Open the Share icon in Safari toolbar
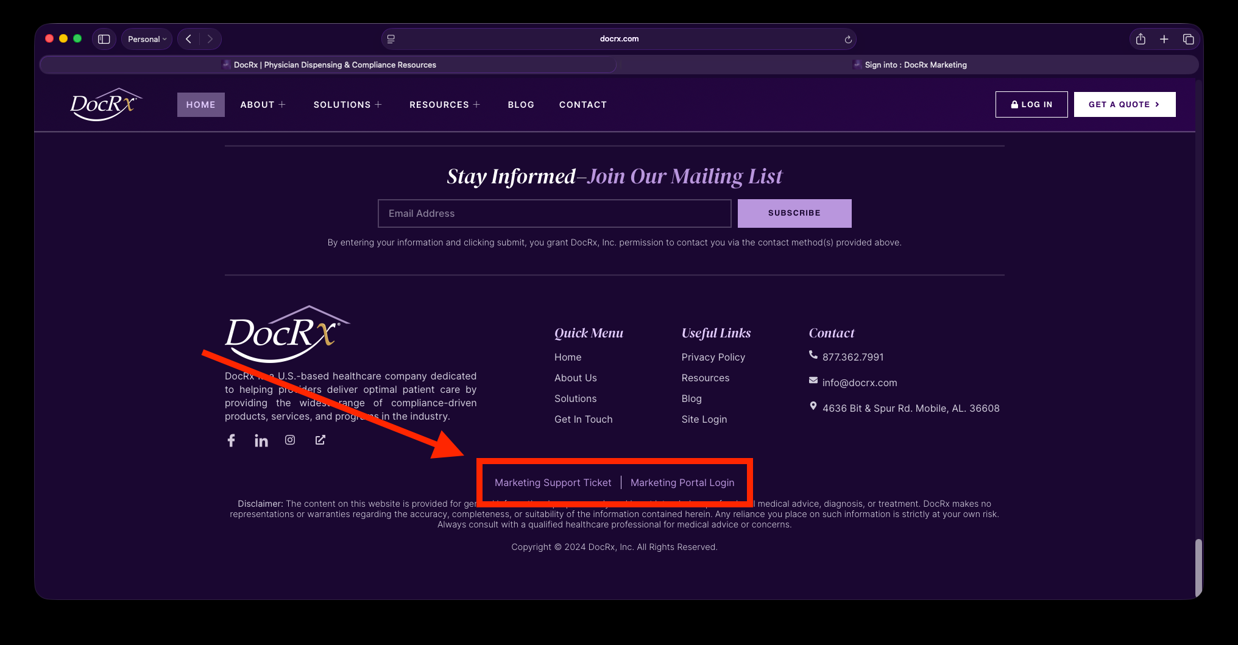1238x645 pixels. [1141, 39]
